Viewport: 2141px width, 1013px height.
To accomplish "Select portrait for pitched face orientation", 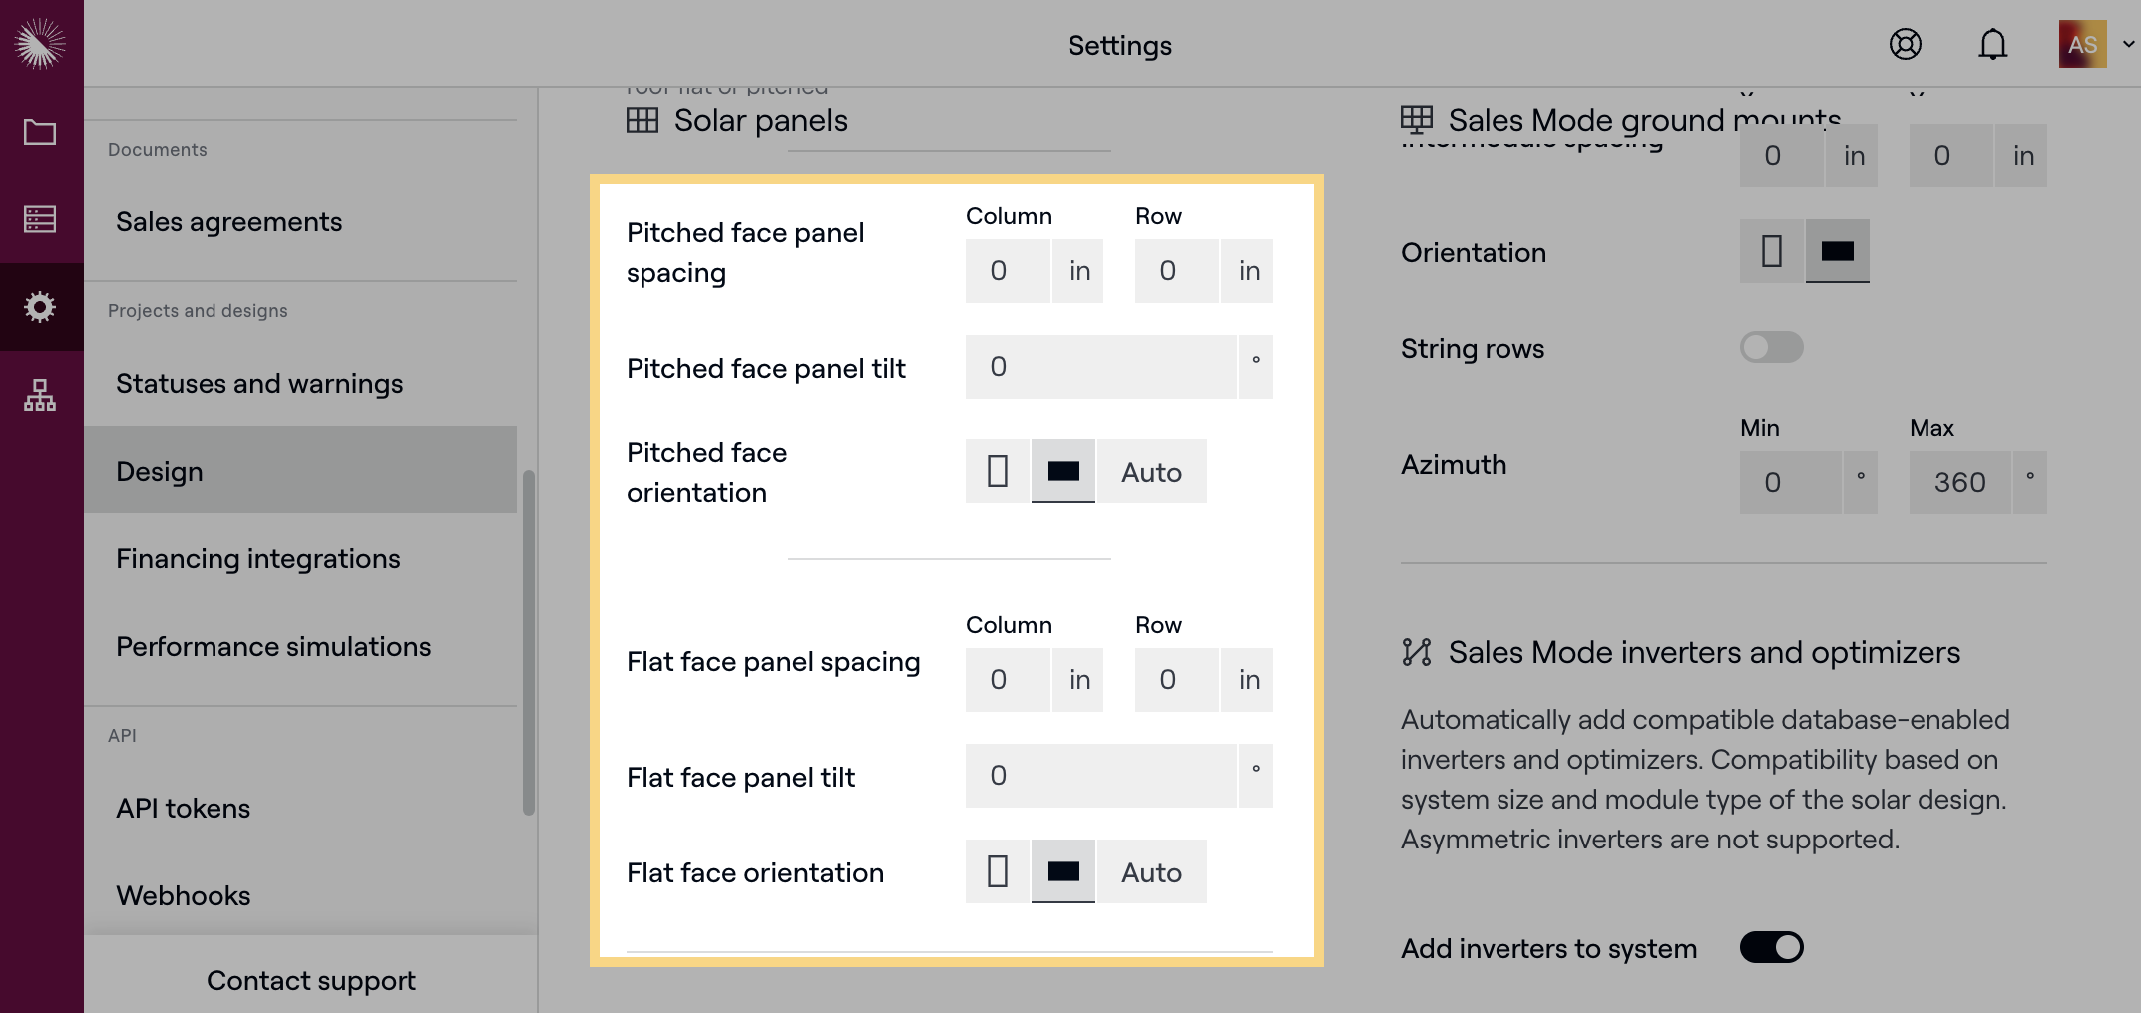I will [997, 471].
